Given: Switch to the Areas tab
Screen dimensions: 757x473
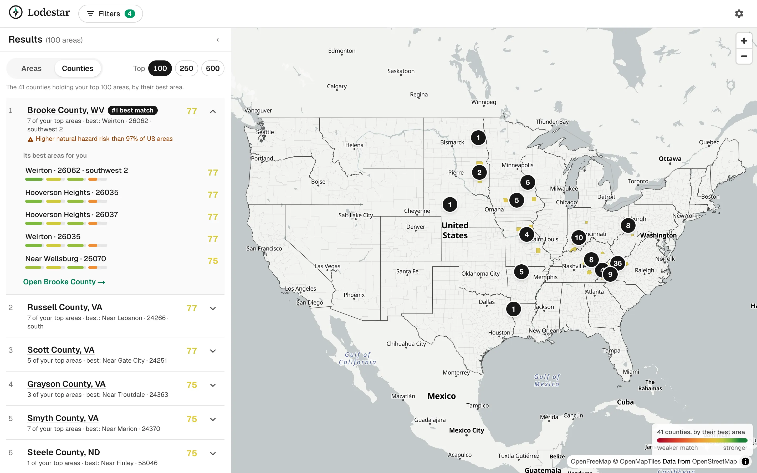Looking at the screenshot, I should [31, 68].
